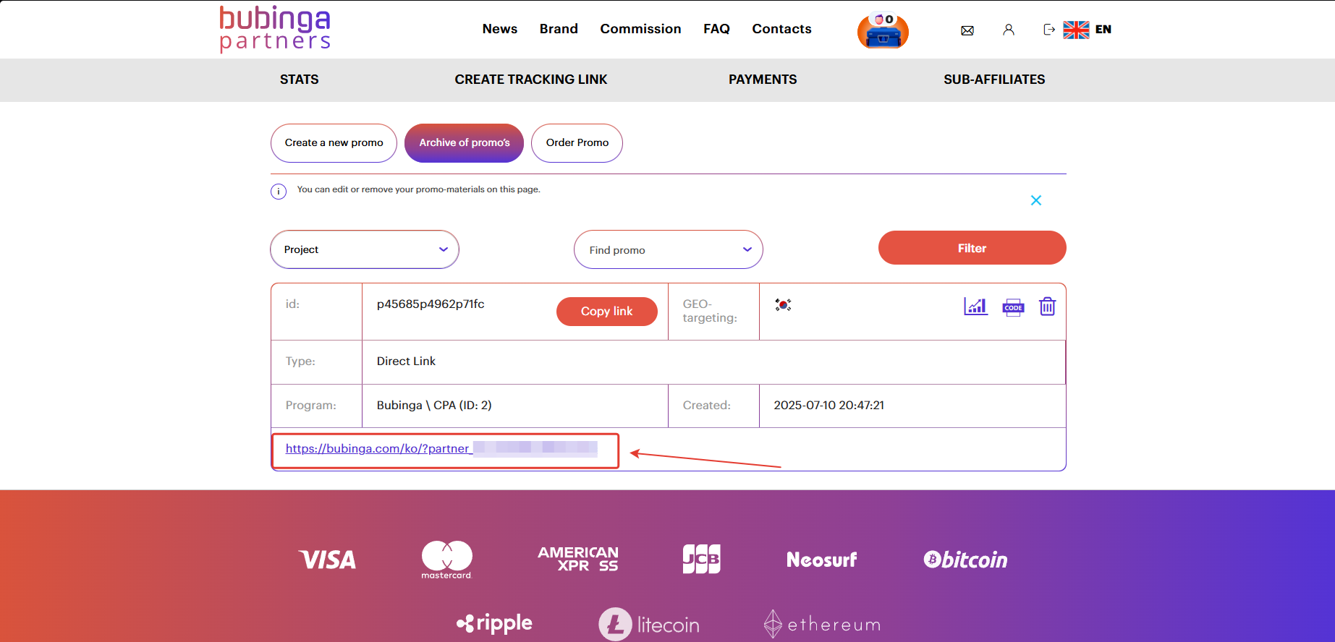The image size is (1335, 642).
Task: Close the info notice with X
Action: [x=1036, y=200]
